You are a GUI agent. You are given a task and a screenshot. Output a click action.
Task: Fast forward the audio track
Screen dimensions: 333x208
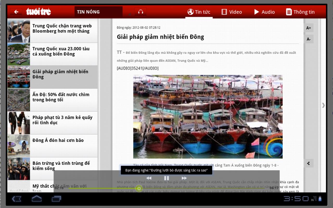[184, 178]
